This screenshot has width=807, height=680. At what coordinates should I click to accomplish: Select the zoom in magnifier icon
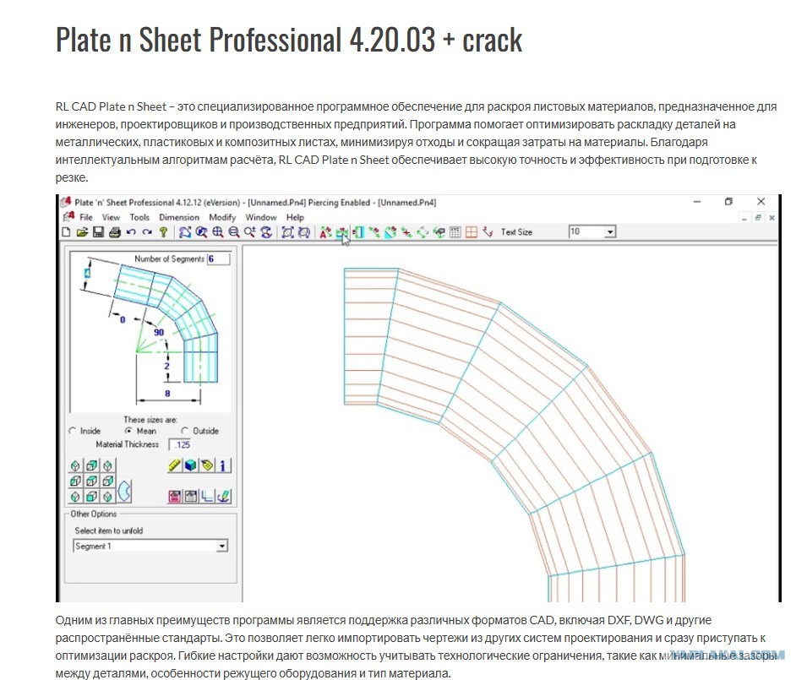tap(218, 232)
